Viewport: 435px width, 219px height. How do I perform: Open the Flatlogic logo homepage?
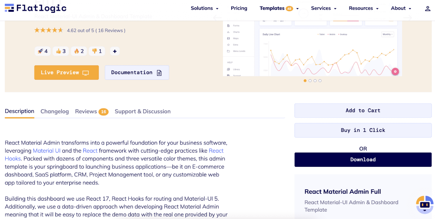click(36, 8)
